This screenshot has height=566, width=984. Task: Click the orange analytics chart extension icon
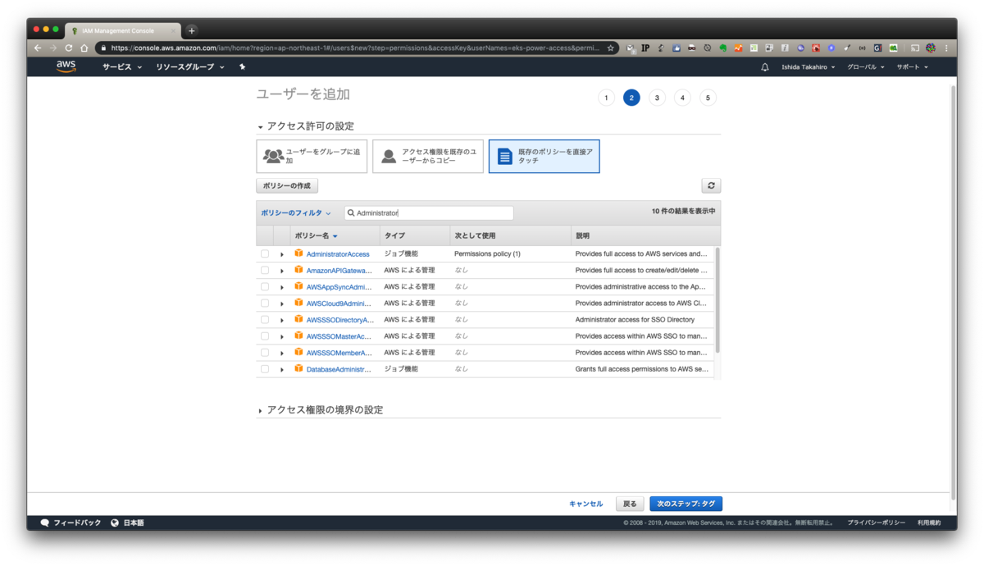point(738,48)
